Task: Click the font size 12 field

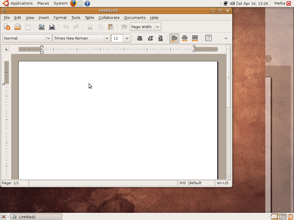Action: click(117, 38)
